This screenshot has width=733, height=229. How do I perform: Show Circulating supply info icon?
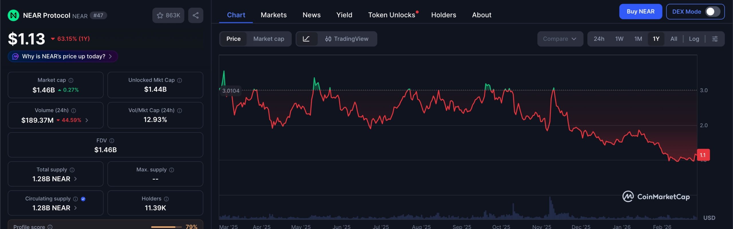click(76, 199)
